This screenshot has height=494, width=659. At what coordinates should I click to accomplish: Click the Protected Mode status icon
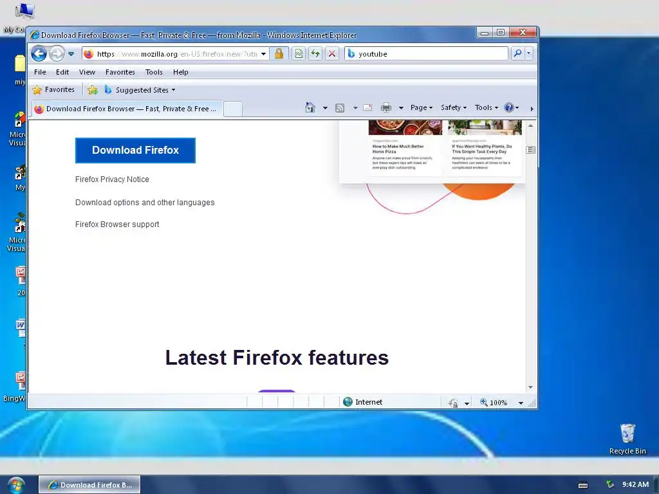tap(453, 403)
